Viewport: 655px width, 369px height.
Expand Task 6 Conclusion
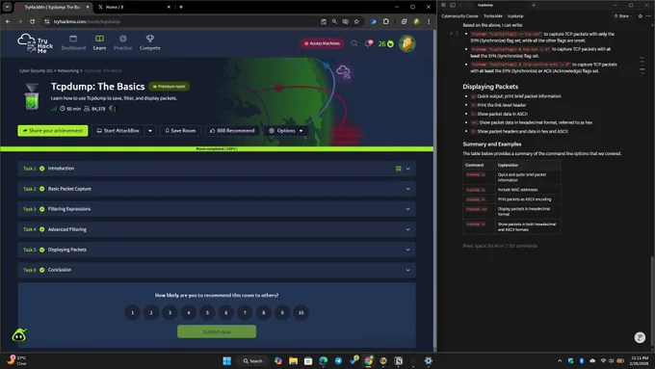(217, 270)
